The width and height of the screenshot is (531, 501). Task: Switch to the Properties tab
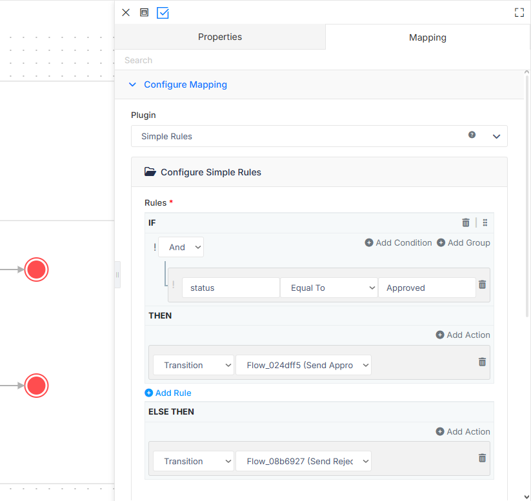(x=220, y=37)
